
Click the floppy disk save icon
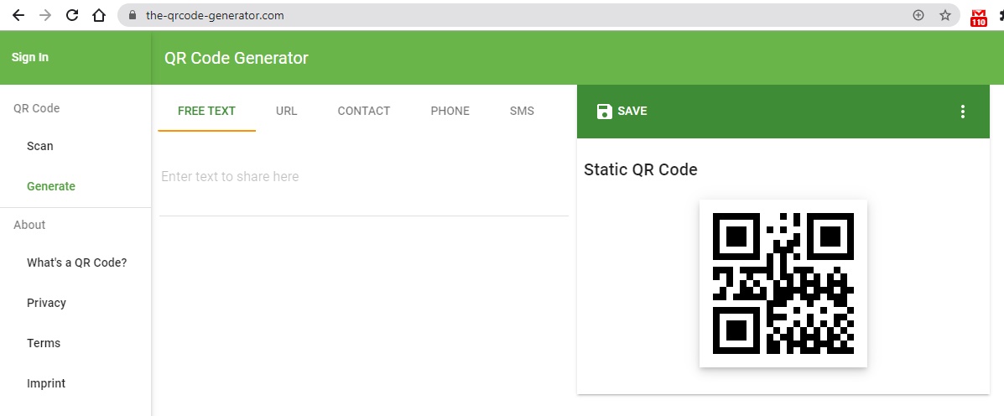click(605, 112)
